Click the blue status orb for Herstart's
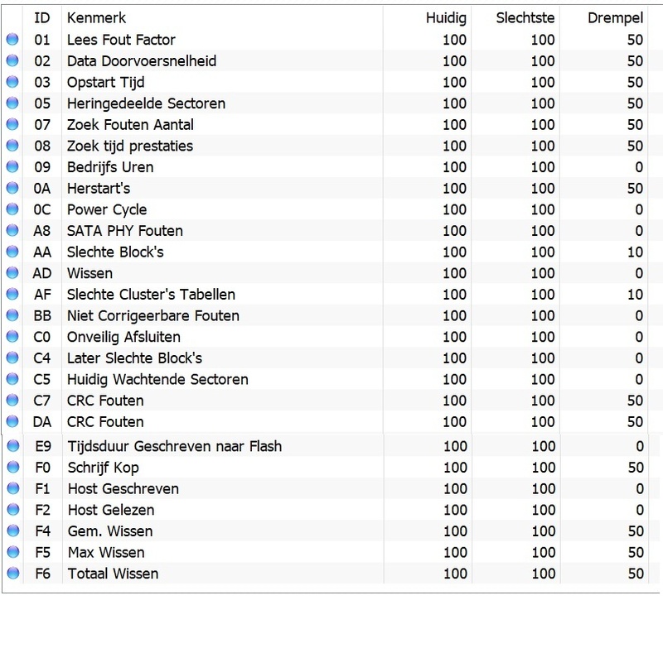663x653 pixels. pyautogui.click(x=12, y=188)
